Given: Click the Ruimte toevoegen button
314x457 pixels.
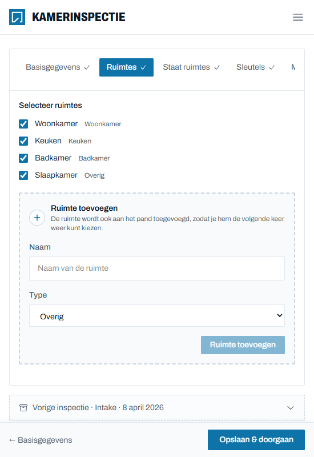Looking at the screenshot, I should pyautogui.click(x=243, y=345).
